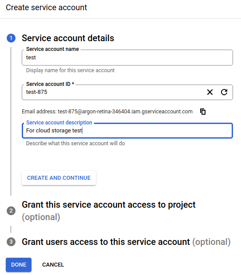
Task: Regenerate the service account ID
Action: 224,92
